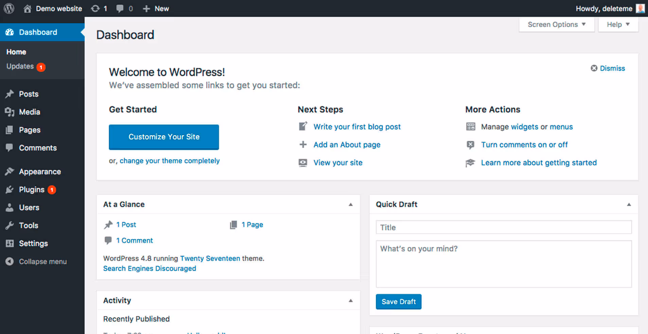
Task: Open Home under Dashboard menu
Action: [x=16, y=52]
